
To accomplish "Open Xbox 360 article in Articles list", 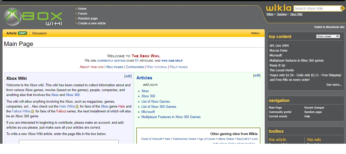I will (x=148, y=96).
